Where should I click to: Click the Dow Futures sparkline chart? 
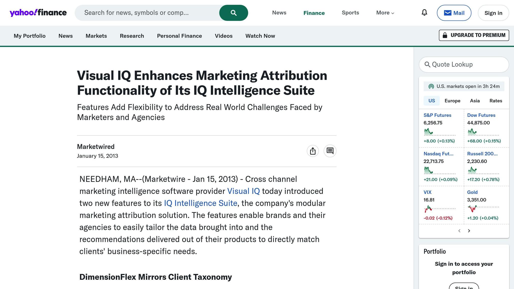(x=483, y=132)
